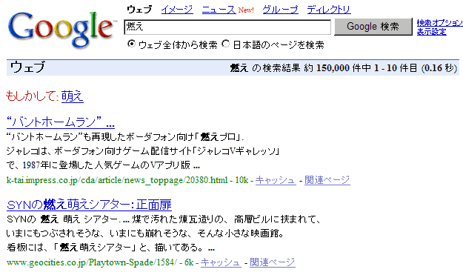Go to the グループ tab

coord(280,10)
